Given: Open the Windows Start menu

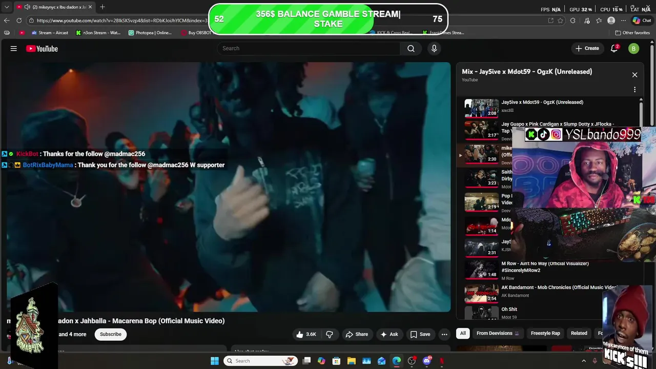Looking at the screenshot, I should pyautogui.click(x=215, y=361).
